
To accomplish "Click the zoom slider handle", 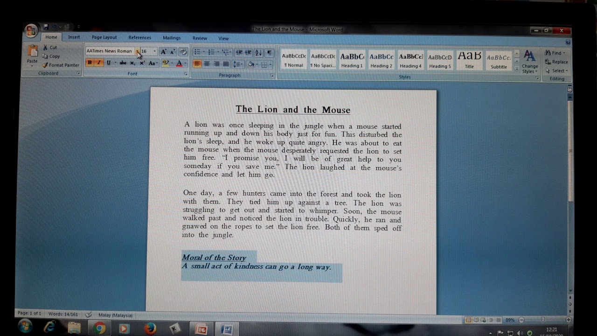I will (542, 320).
